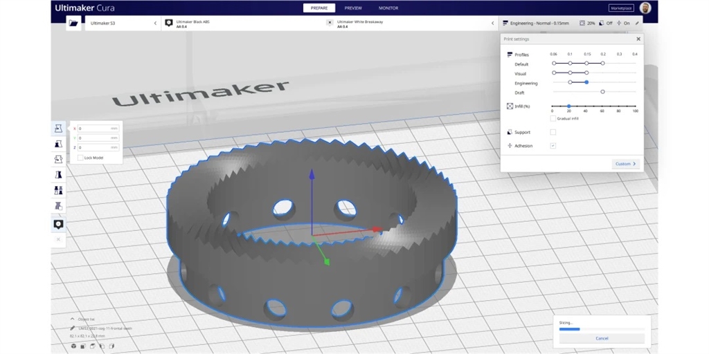Screen dimensions: 709x354
Task: Click the Infill percentage slider handle
Action: (568, 106)
